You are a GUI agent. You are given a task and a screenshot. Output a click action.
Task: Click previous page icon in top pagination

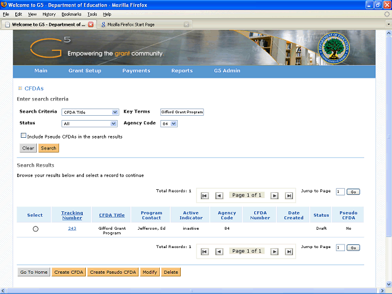point(219,195)
